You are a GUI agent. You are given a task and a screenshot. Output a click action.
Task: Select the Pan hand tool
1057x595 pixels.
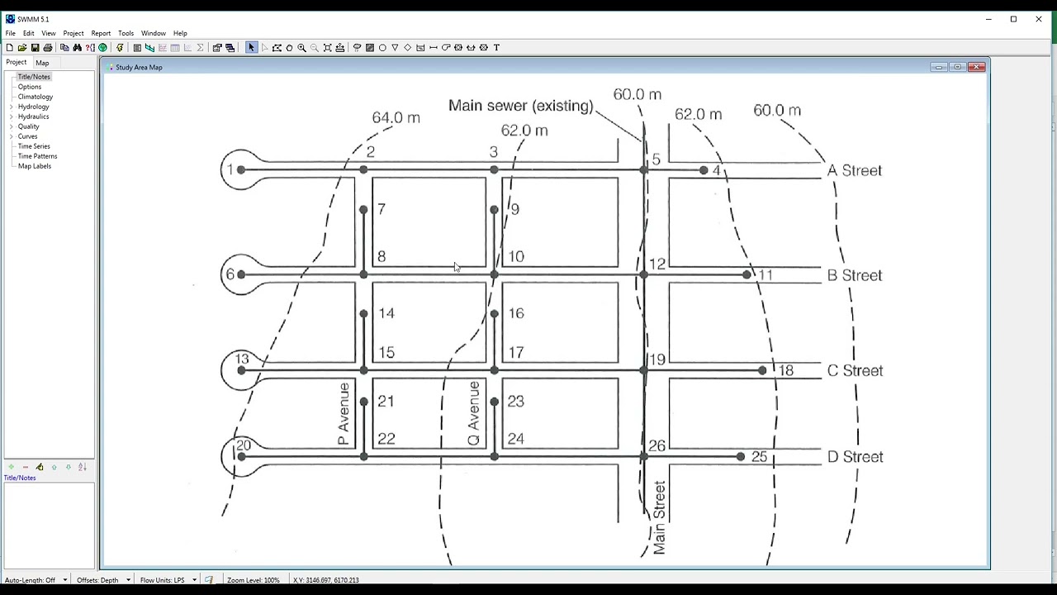tap(289, 48)
